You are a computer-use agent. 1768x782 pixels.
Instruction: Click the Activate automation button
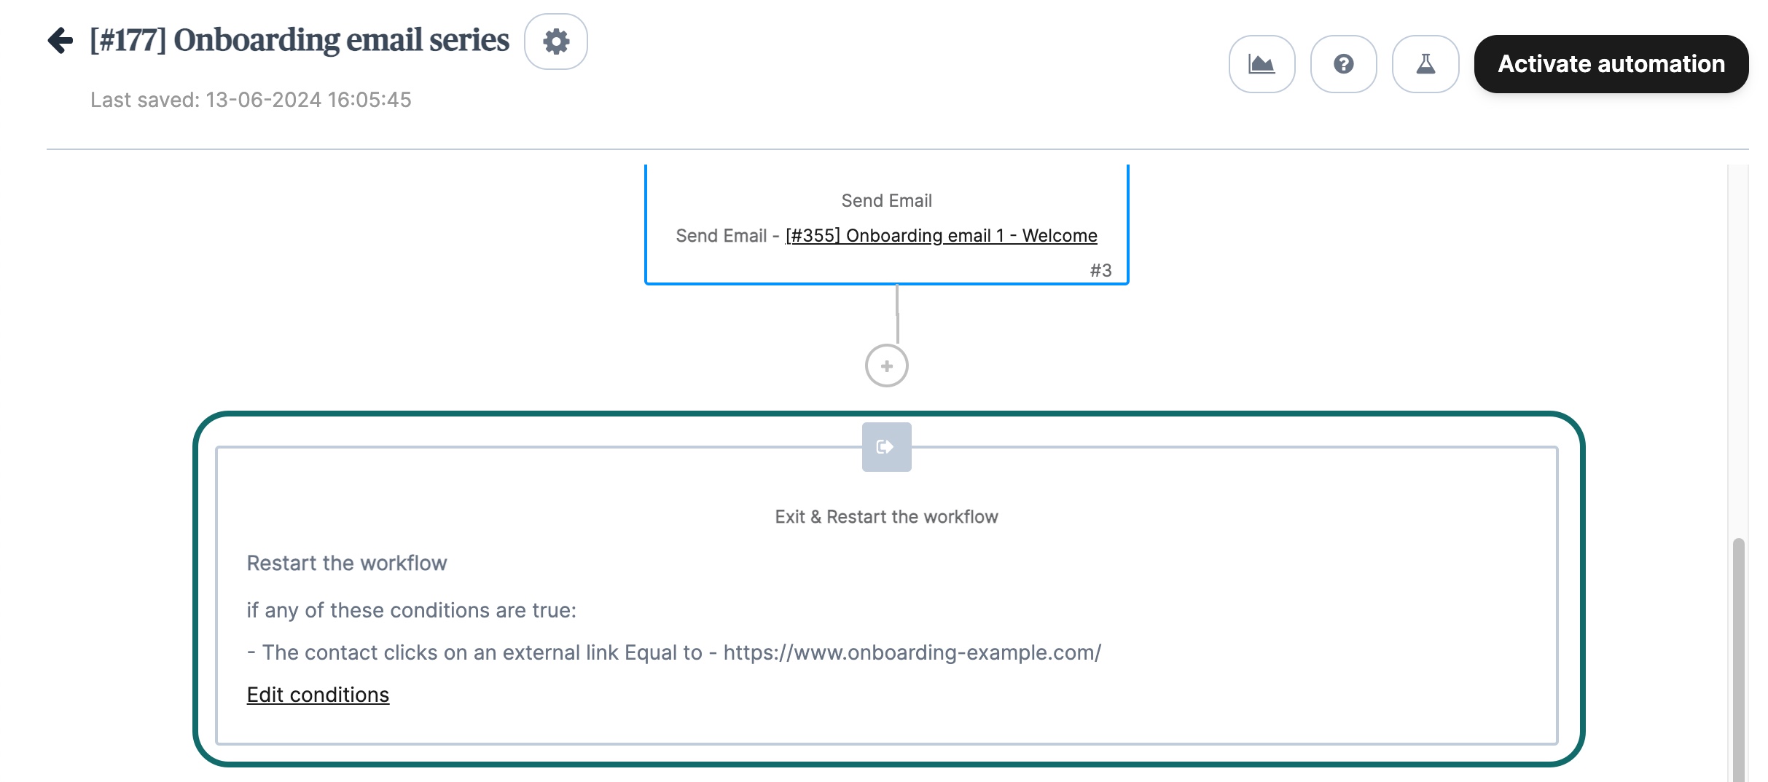click(1611, 64)
